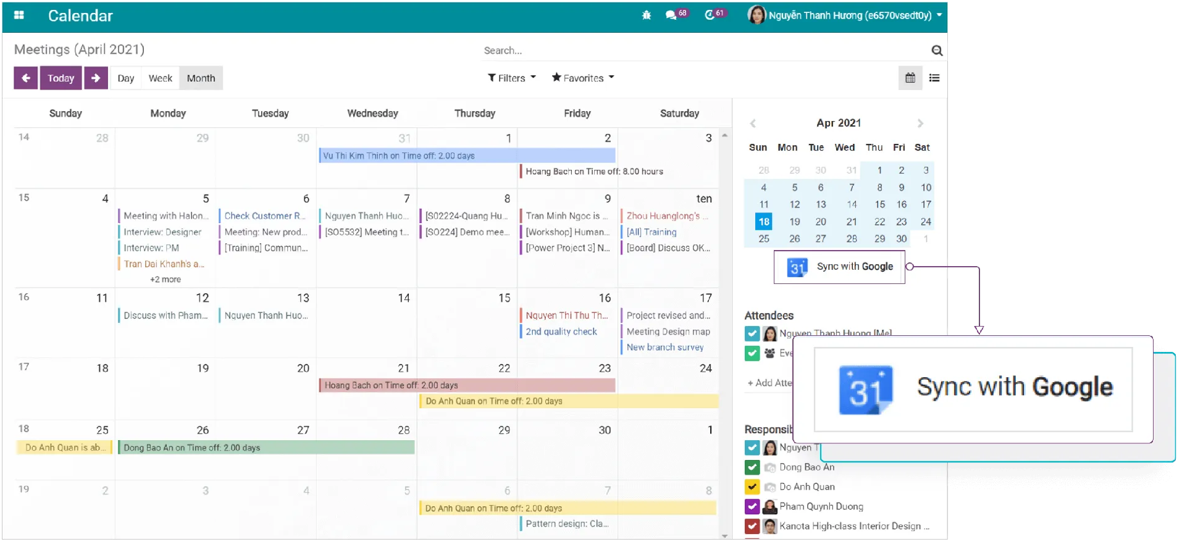Switch to calendar view icon
This screenshot has width=1182, height=547.
pos(910,78)
